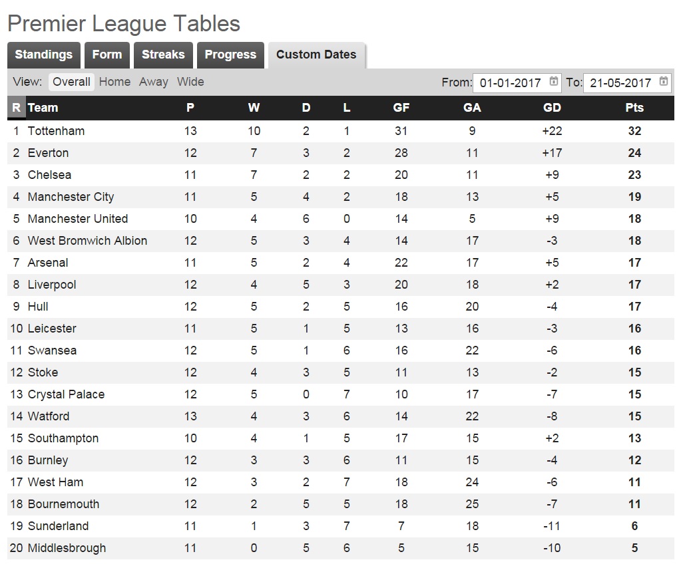Switch view to Away results
The height and width of the screenshot is (572, 679).
click(x=154, y=82)
